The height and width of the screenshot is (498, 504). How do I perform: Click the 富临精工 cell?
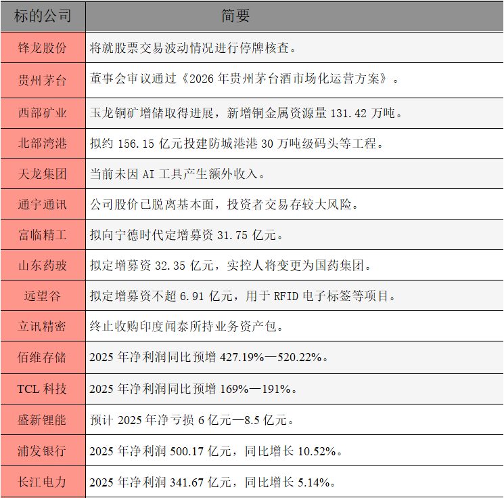[x=43, y=235]
